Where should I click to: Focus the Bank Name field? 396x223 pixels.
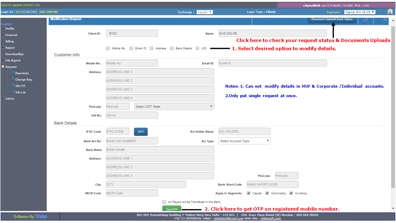tap(160, 149)
